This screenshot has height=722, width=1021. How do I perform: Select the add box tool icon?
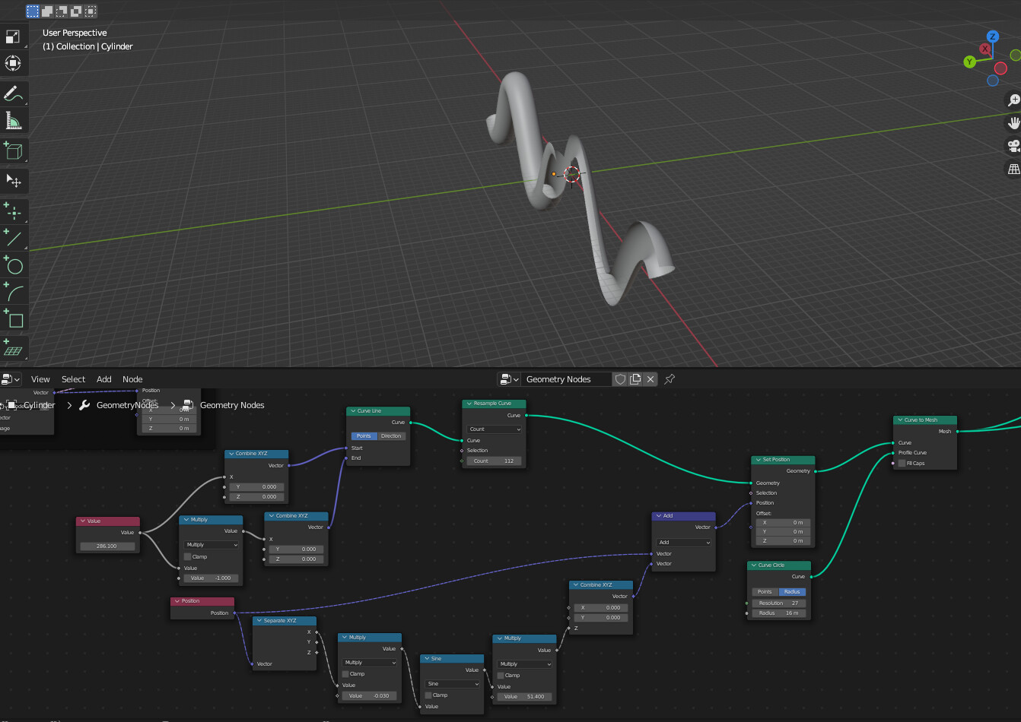tap(13, 318)
